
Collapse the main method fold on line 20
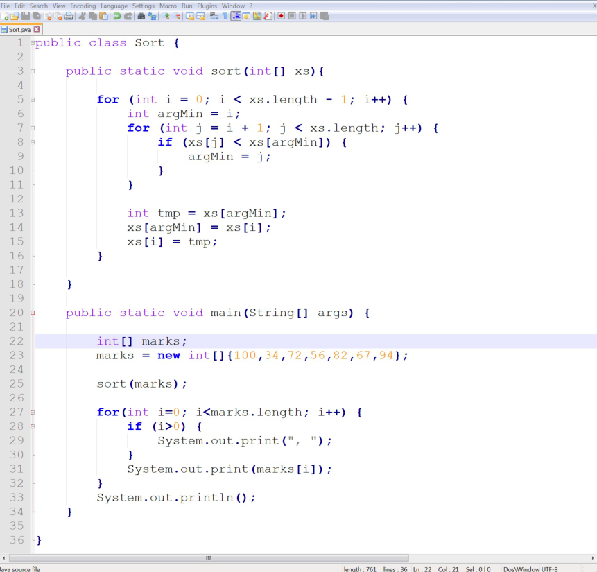tap(33, 313)
